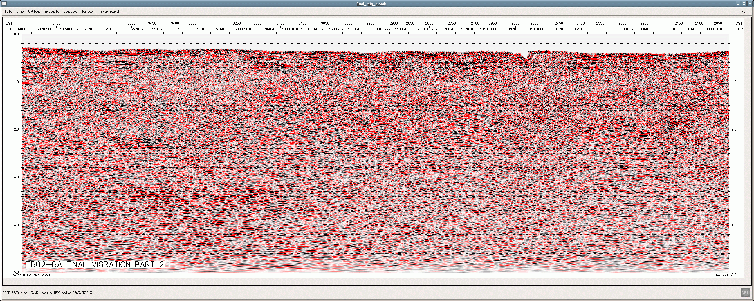Screen dimensions: 754x301
Task: Open the File menu
Action: pos(8,12)
